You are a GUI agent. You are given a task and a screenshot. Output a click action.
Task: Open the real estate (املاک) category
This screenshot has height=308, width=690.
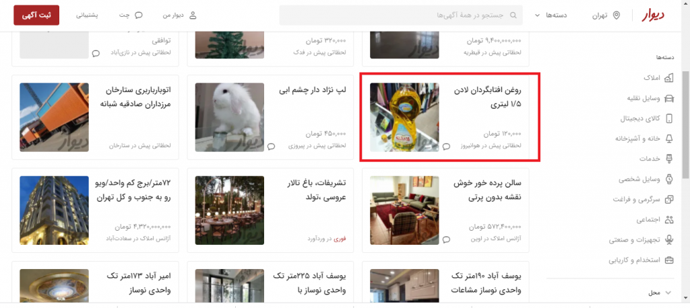(658, 78)
